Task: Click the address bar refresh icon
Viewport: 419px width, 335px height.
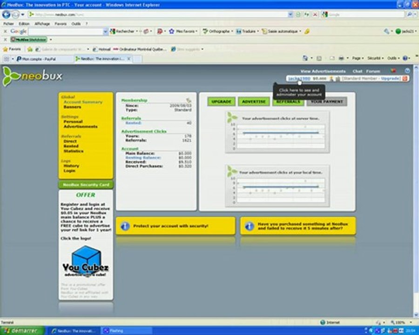Action: coord(306,14)
